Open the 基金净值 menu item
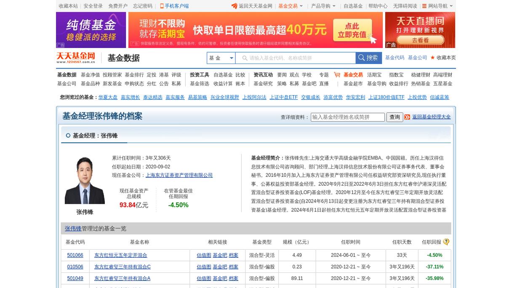The image size is (512, 288). (90, 75)
